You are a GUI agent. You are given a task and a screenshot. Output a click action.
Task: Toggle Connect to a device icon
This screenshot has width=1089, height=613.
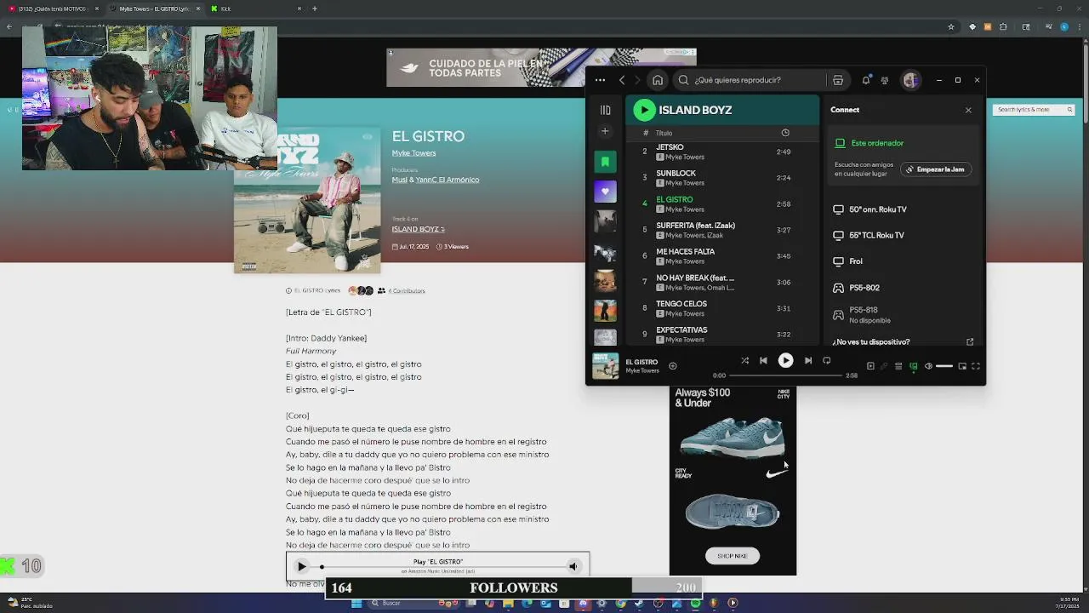pos(913,366)
